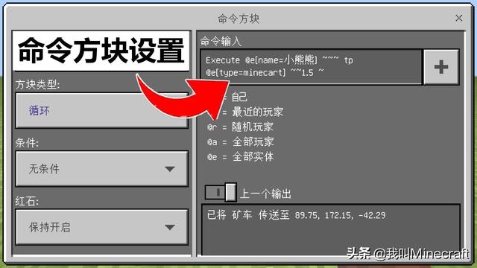Click the 头条 @我叫Minecraft watermark
The image size is (477, 268).
pos(408,253)
